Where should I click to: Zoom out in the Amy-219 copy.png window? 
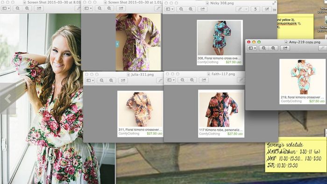(x=264, y=48)
